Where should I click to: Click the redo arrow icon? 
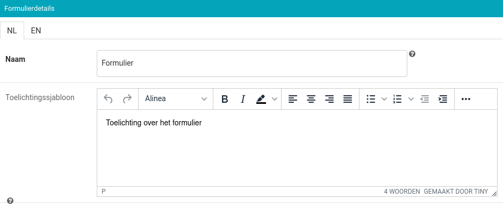(x=127, y=99)
